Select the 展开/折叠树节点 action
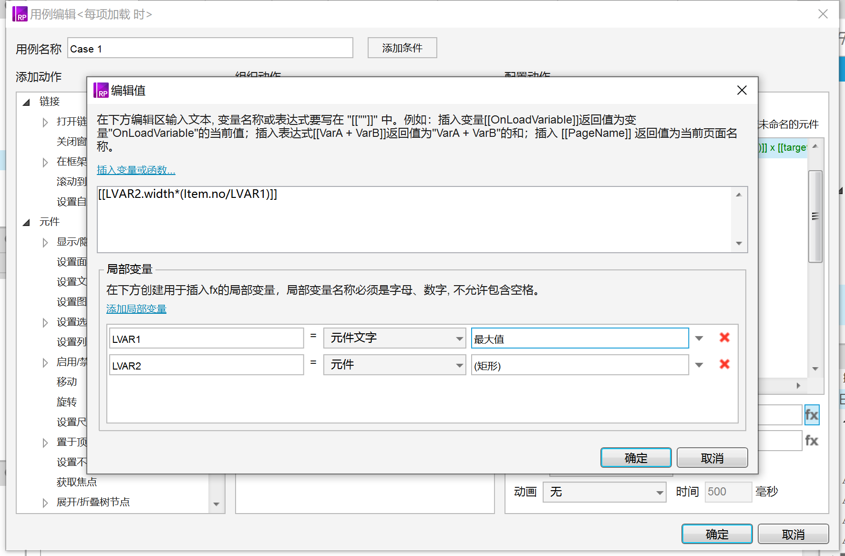This screenshot has height=556, width=845. pyautogui.click(x=93, y=502)
